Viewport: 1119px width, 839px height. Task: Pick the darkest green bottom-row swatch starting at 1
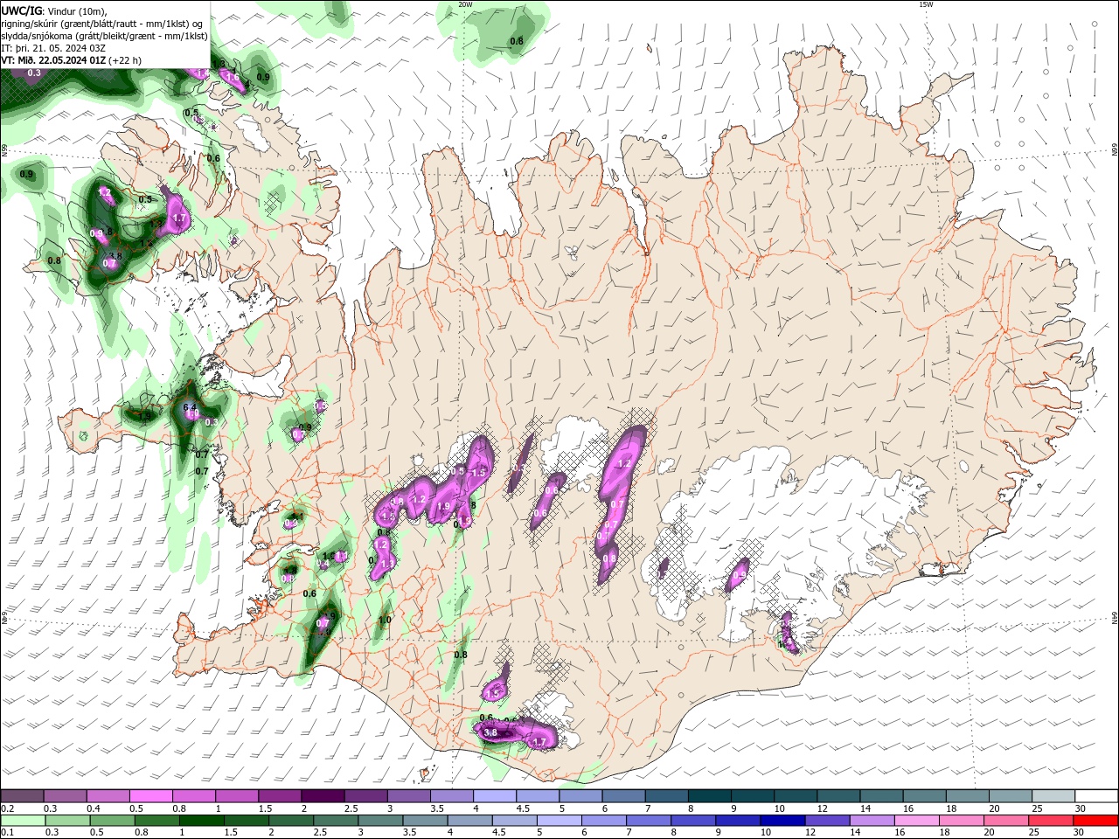click(x=201, y=821)
